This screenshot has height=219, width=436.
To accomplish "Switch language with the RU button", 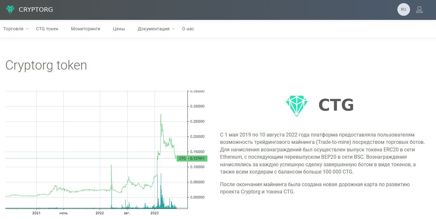I will (x=403, y=9).
